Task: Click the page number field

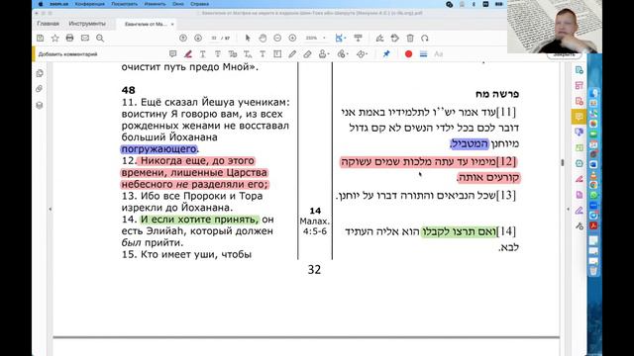Action: (214, 38)
